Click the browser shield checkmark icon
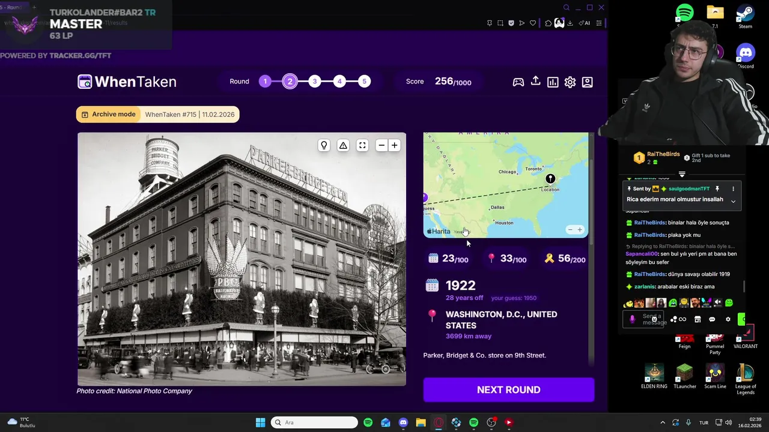This screenshot has width=769, height=432. point(511,23)
